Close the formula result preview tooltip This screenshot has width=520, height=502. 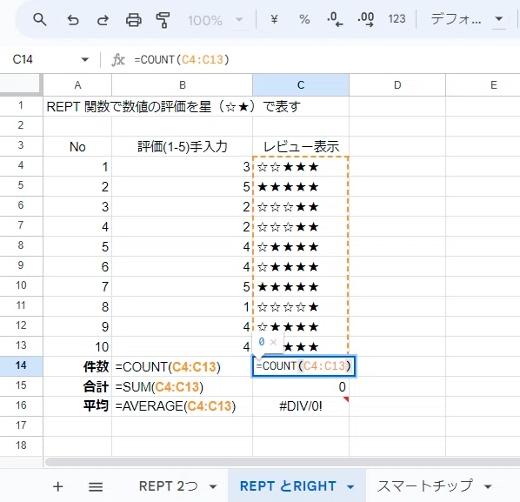click(273, 342)
